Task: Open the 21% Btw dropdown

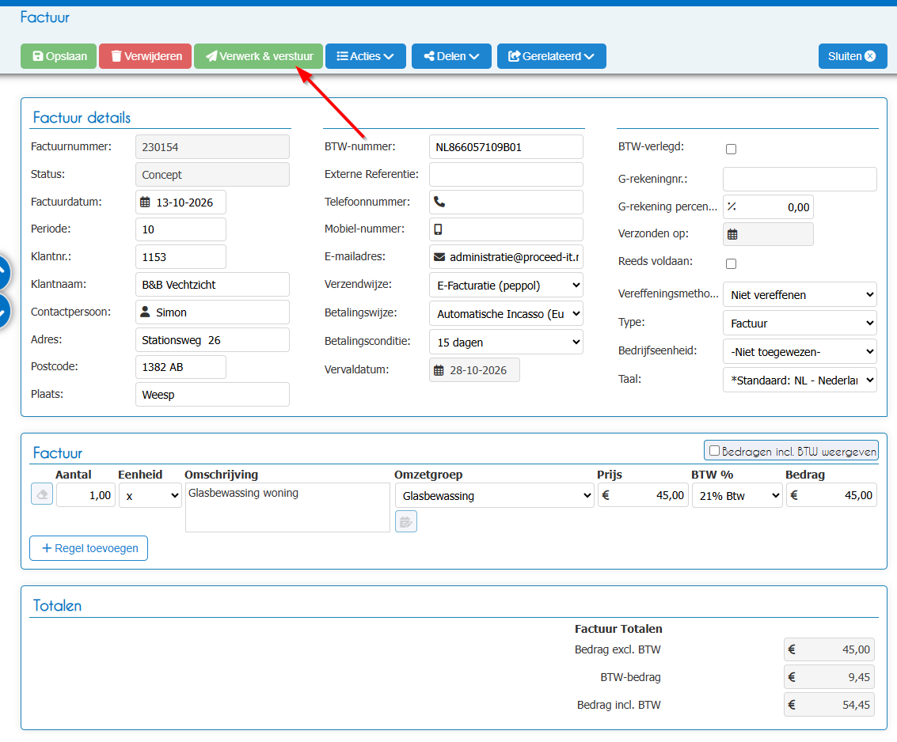Action: tap(737, 496)
